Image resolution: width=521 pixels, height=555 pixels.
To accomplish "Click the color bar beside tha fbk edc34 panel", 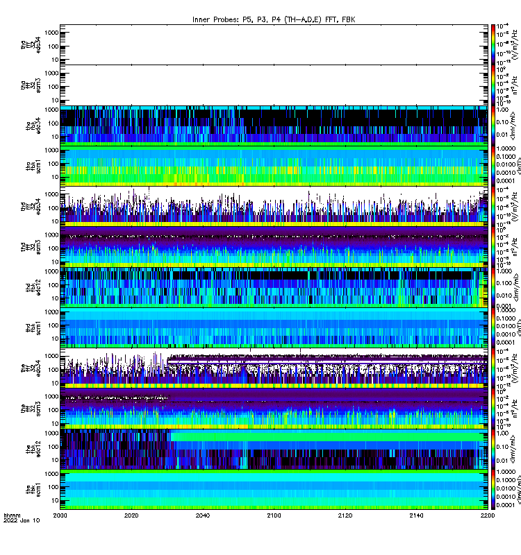I will [x=493, y=126].
